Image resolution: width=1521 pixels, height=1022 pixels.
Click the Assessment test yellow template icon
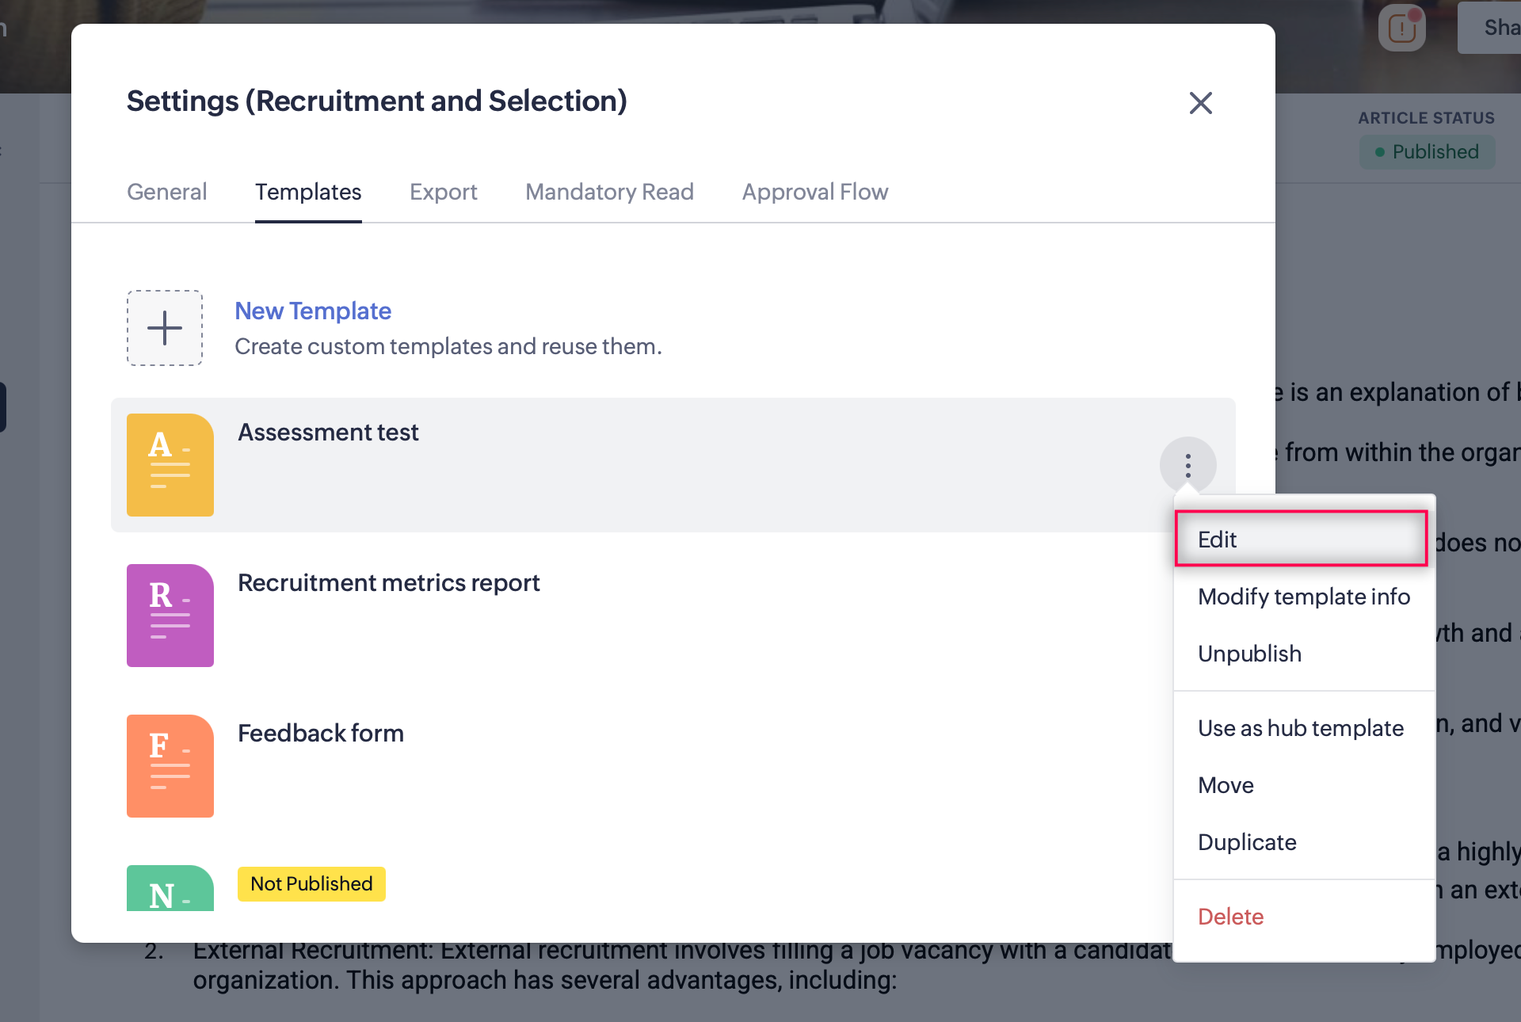click(x=170, y=465)
